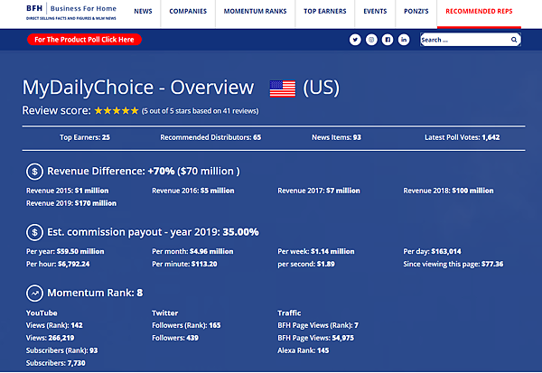Go to the Ponzi's page
Image resolution: width=542 pixels, height=373 pixels.
point(416,12)
